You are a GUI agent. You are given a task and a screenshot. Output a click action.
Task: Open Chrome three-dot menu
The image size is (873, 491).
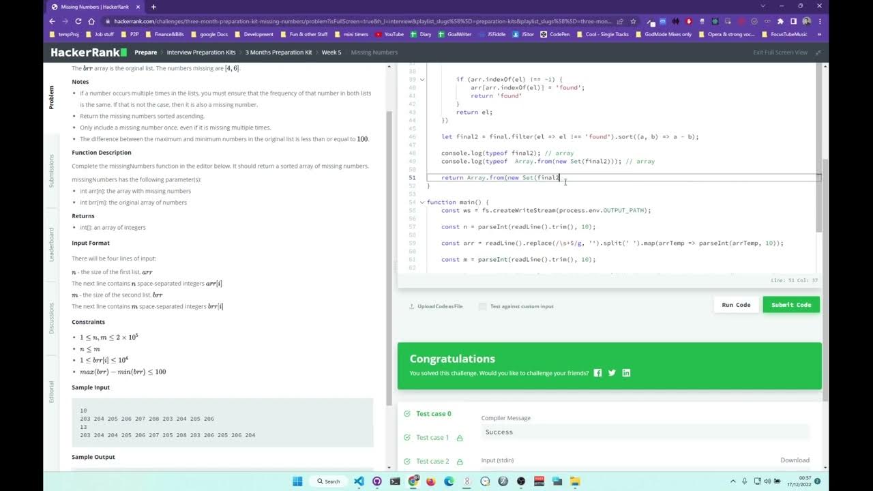[819, 21]
